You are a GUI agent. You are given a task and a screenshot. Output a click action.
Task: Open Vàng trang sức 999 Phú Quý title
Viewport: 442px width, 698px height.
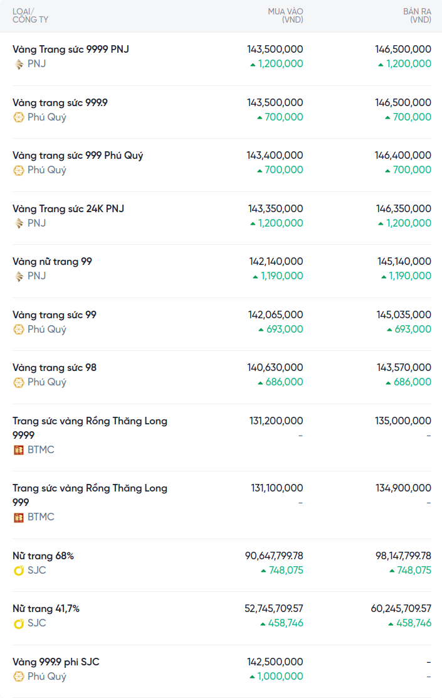click(x=78, y=155)
